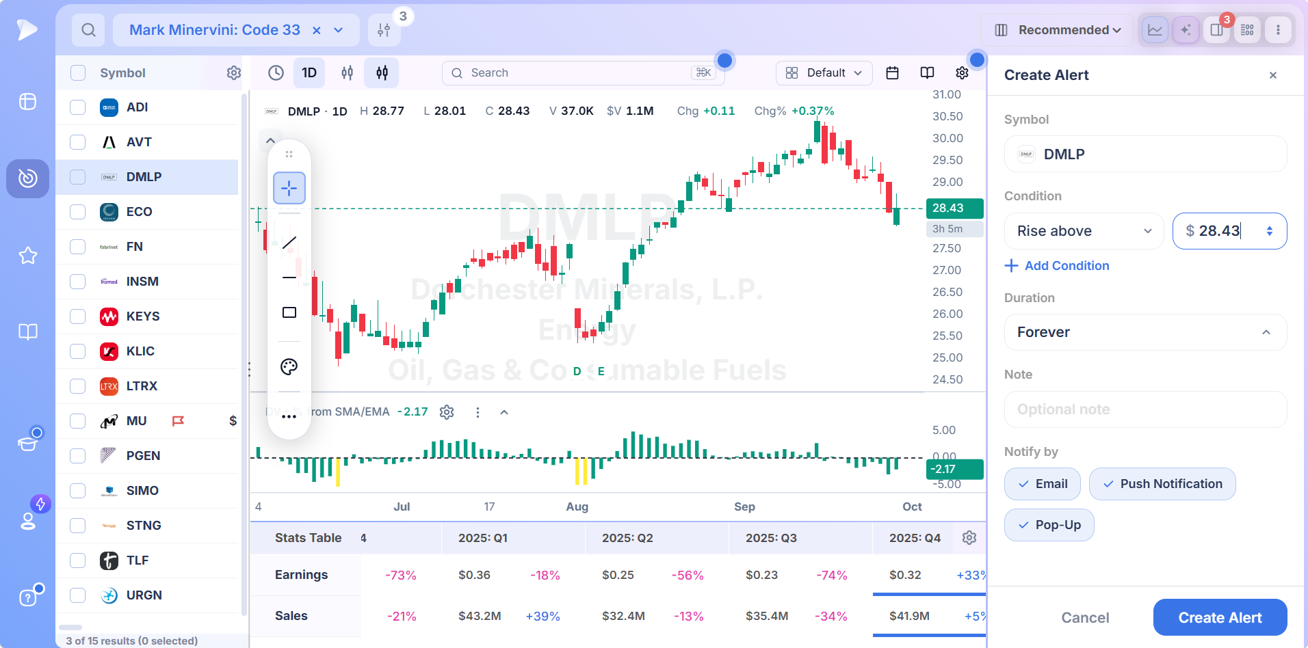Check the AVT row checkbox
The image size is (1308, 648).
(78, 142)
